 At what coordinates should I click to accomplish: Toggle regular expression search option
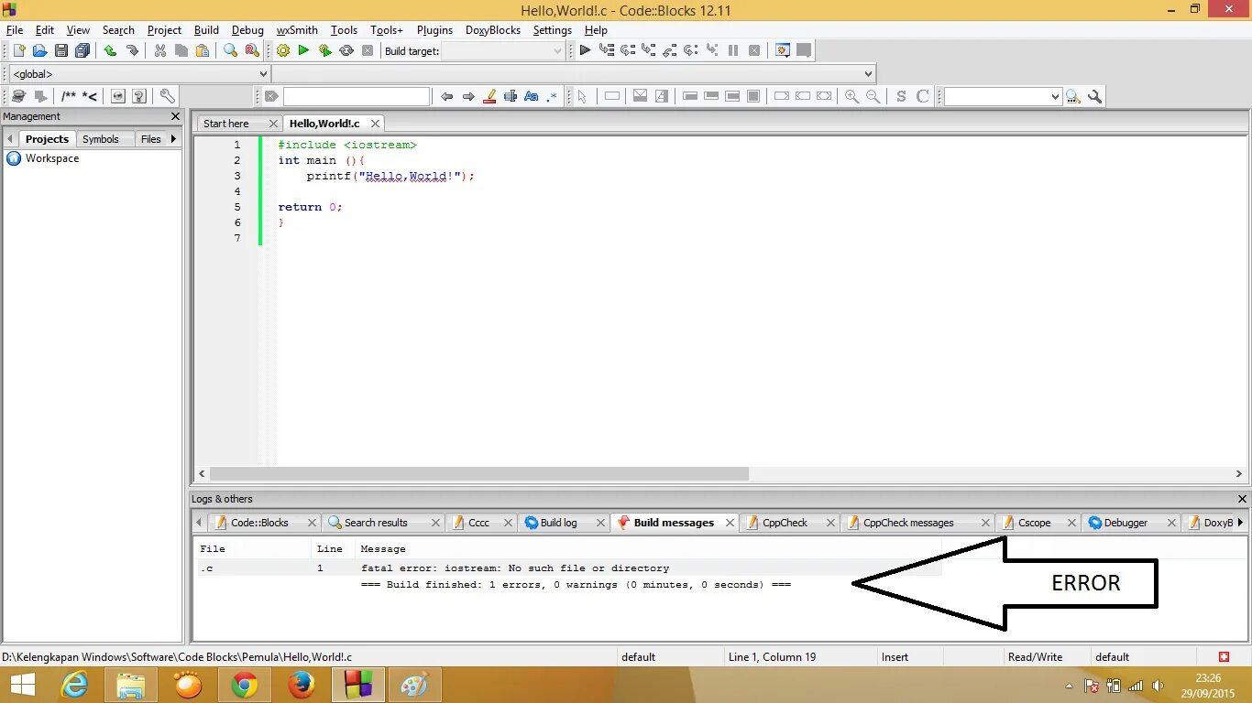tap(553, 96)
